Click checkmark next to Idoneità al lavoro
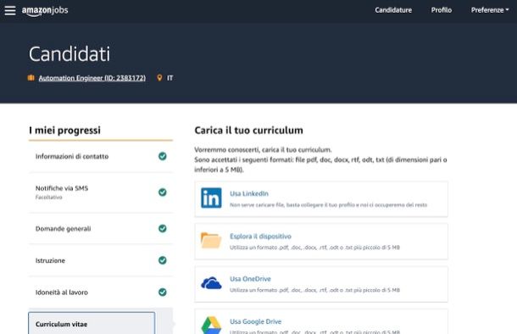This screenshot has height=334, width=517. [163, 292]
